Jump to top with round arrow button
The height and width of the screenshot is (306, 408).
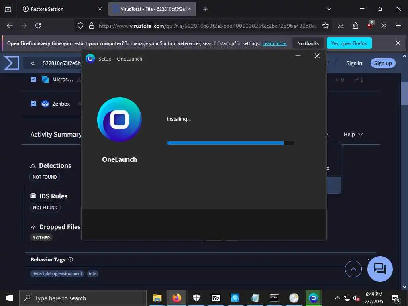click(x=353, y=269)
